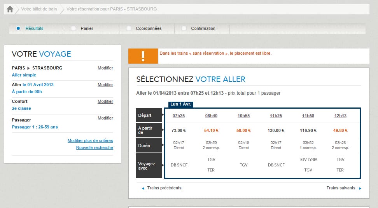
Task: Select the Coordonnées step indicator
Action: [x=129, y=28]
